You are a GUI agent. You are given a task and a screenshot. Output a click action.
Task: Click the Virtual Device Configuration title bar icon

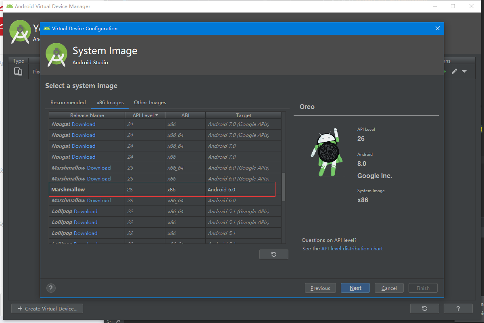[46, 28]
